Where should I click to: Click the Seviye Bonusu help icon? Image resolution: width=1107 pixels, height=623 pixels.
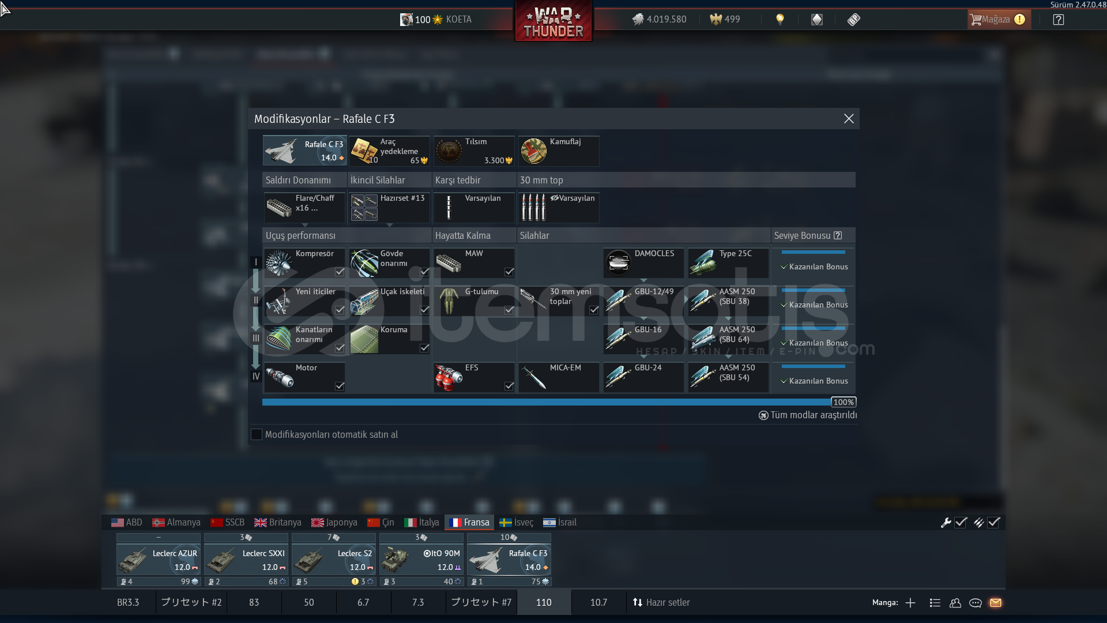coord(838,235)
